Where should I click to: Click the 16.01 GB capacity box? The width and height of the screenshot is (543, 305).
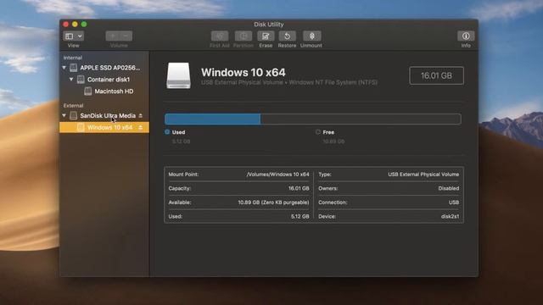tap(436, 75)
